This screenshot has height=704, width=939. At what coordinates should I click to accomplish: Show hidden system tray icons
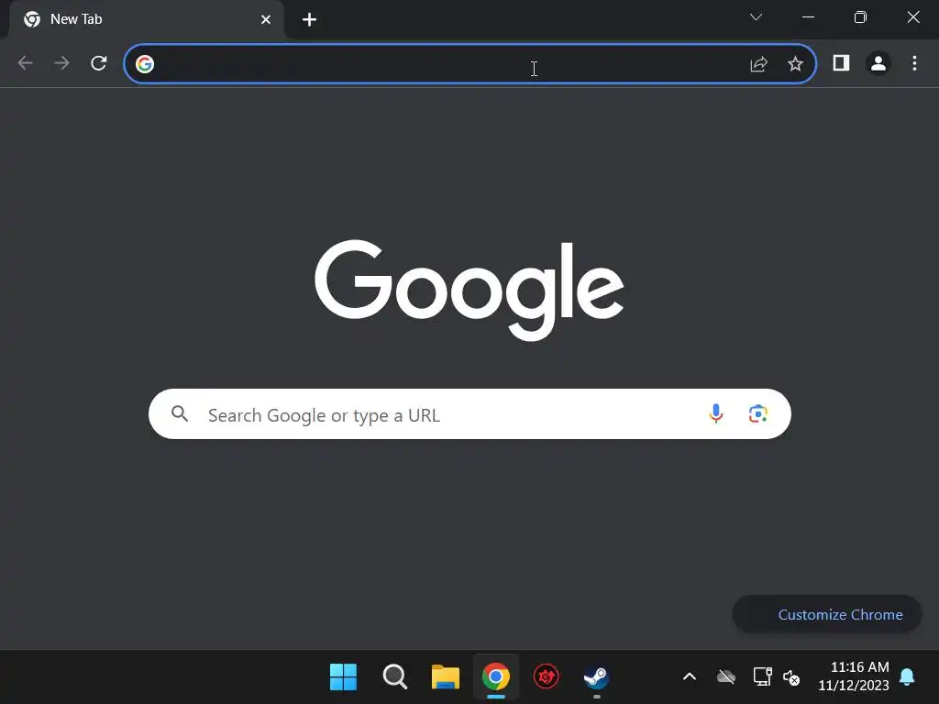coord(690,676)
